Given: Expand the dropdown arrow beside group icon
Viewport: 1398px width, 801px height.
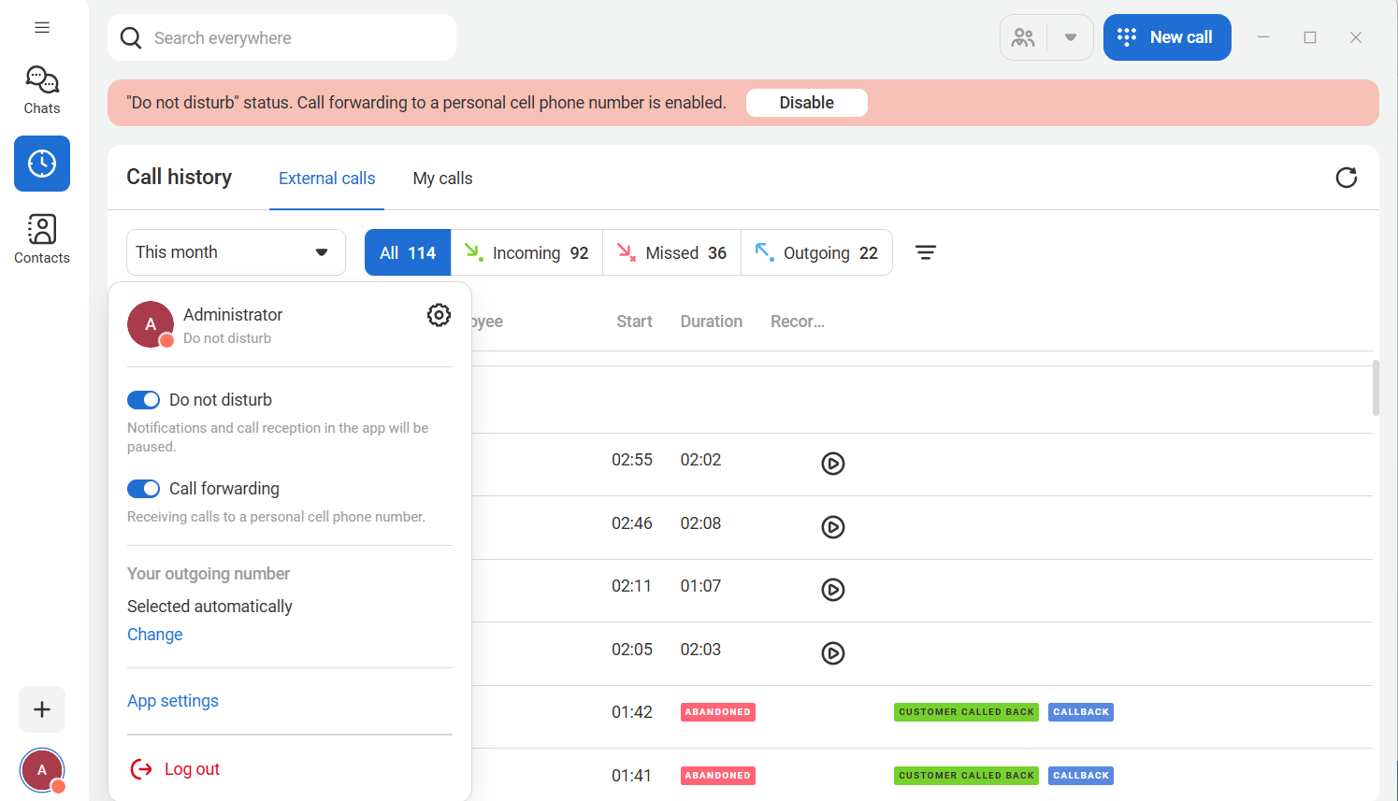Looking at the screenshot, I should (x=1071, y=37).
